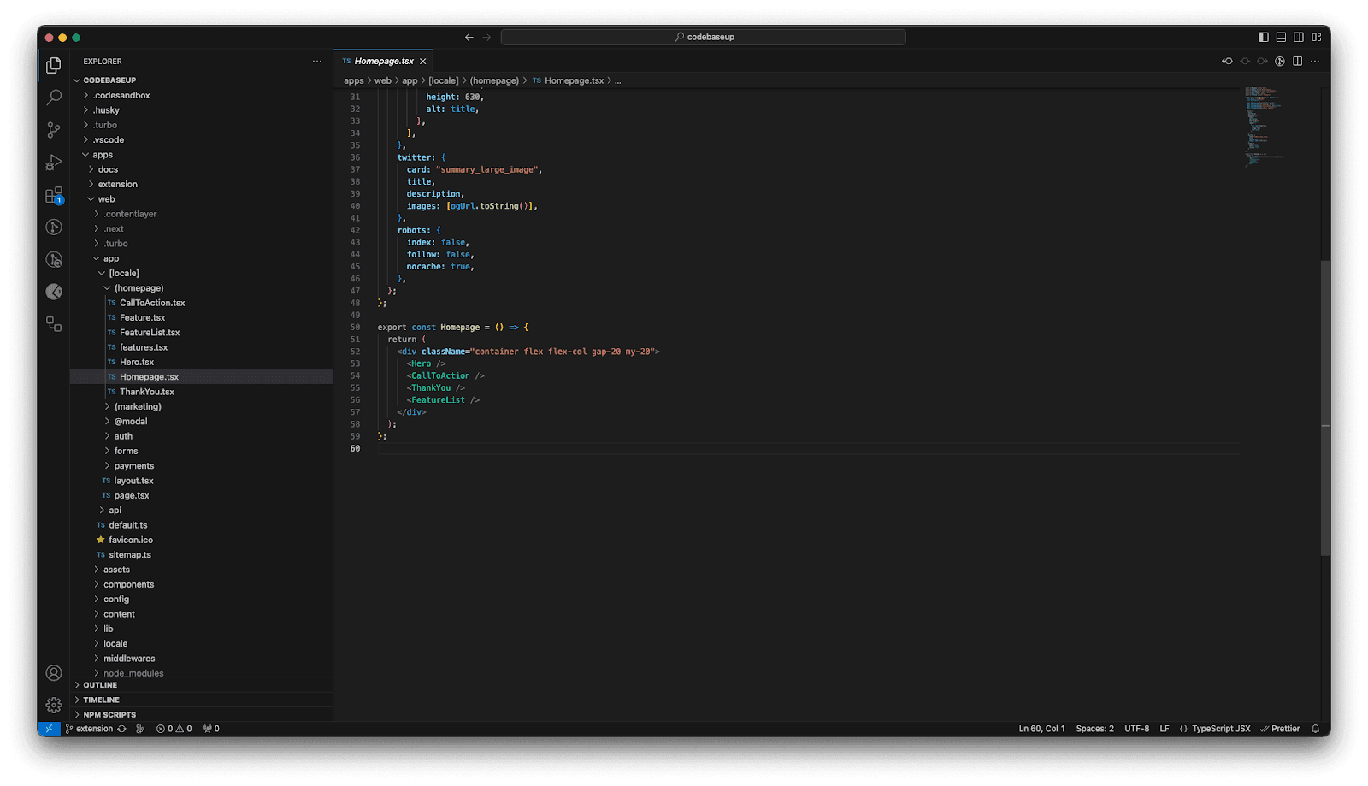Open the GitLens Inspect activity bar icon
Viewport: 1368px width, 786px height.
(x=54, y=259)
